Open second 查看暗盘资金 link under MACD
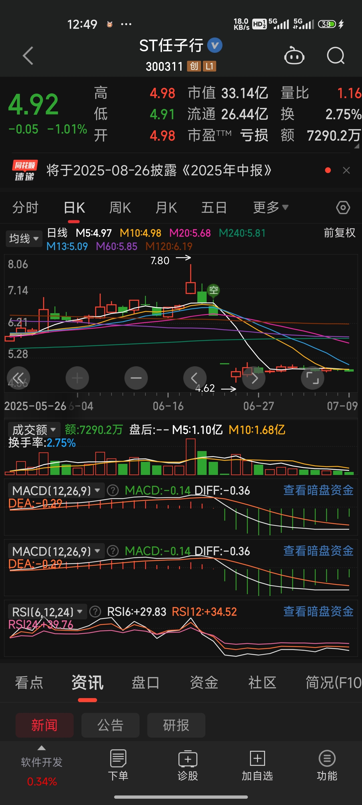The width and height of the screenshot is (362, 805). pos(318,551)
